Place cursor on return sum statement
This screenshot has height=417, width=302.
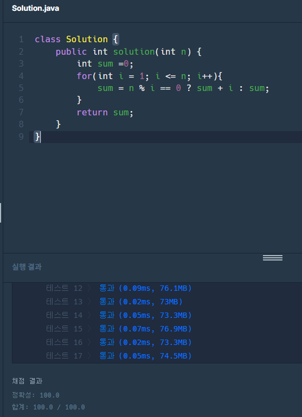point(105,113)
